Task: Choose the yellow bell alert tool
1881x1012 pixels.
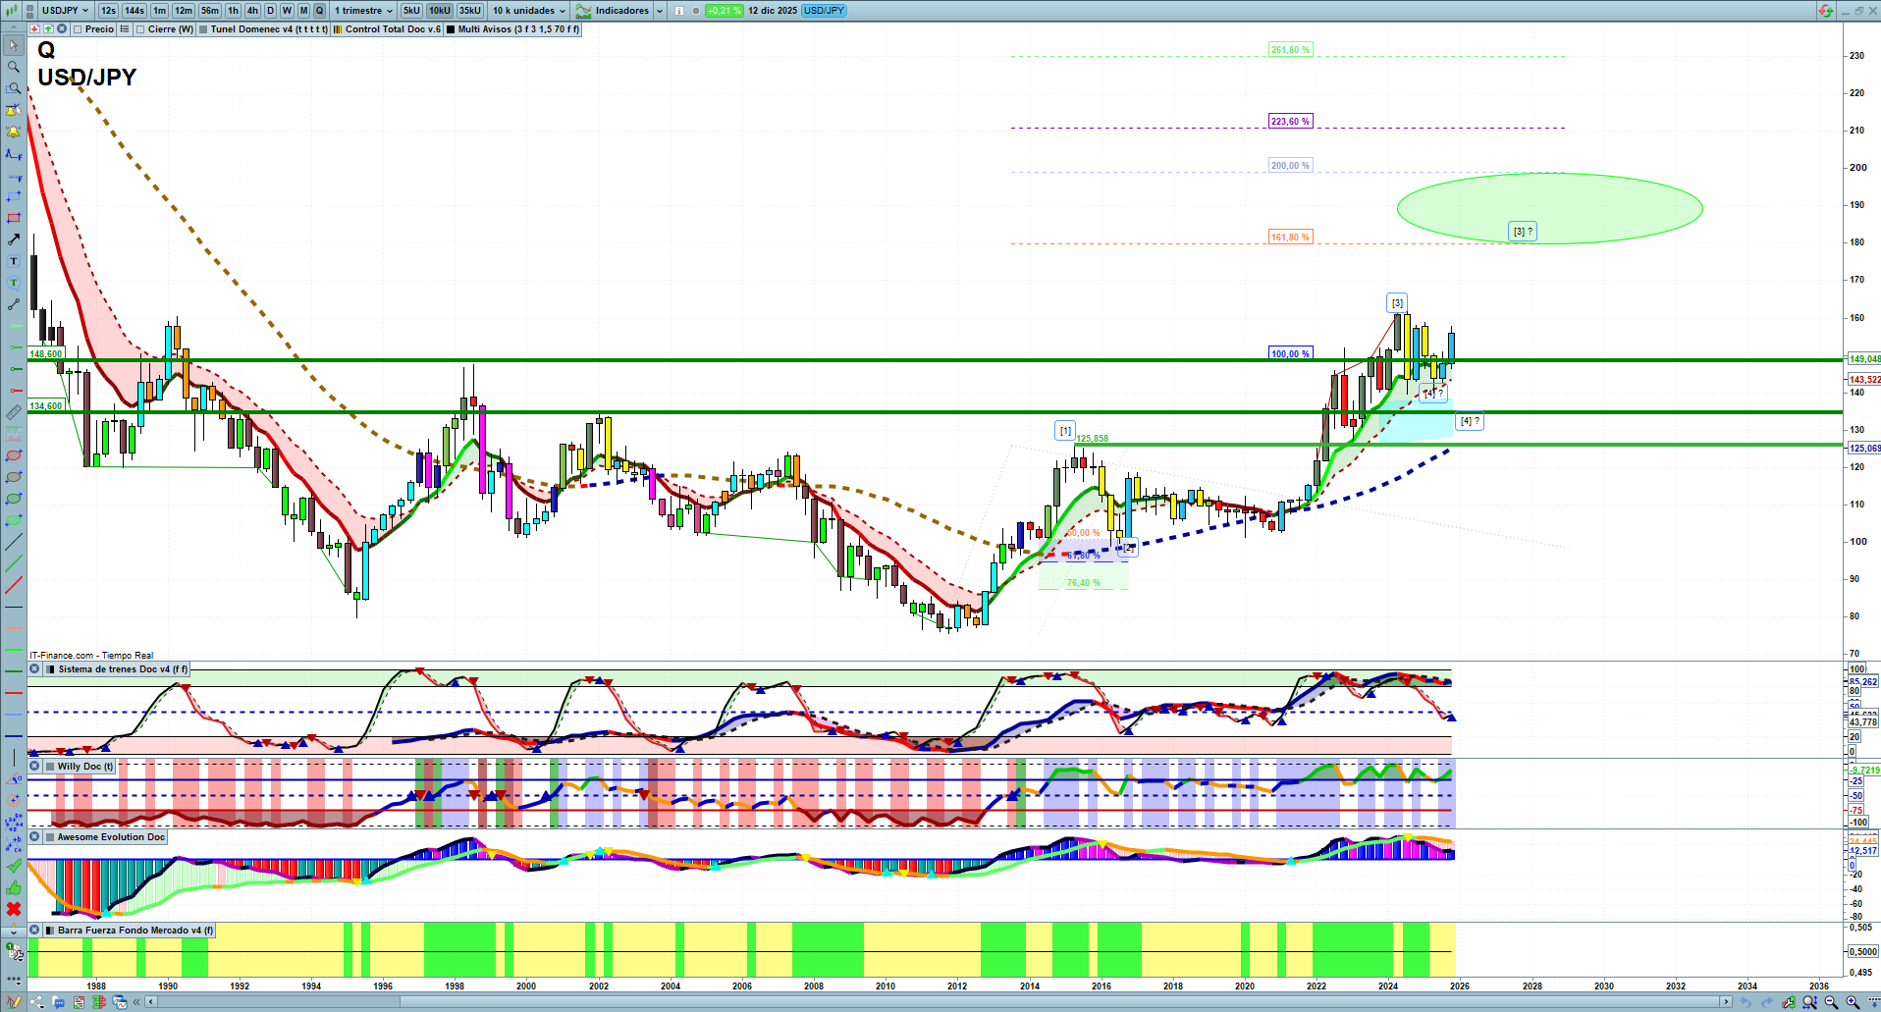Action: point(14,132)
